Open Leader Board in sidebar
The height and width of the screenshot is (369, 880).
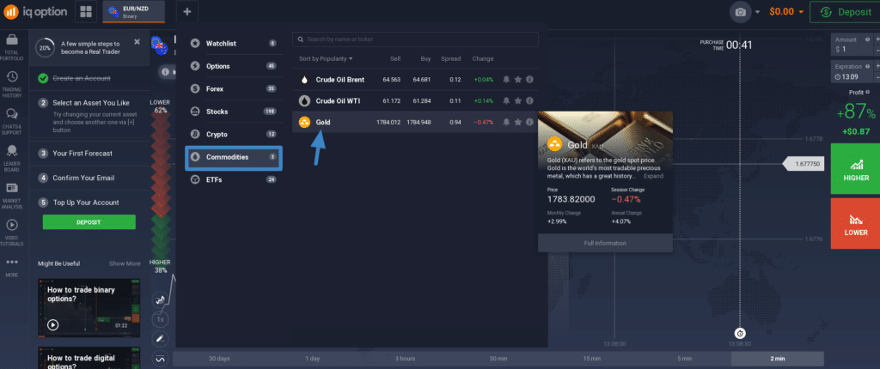pos(12,159)
